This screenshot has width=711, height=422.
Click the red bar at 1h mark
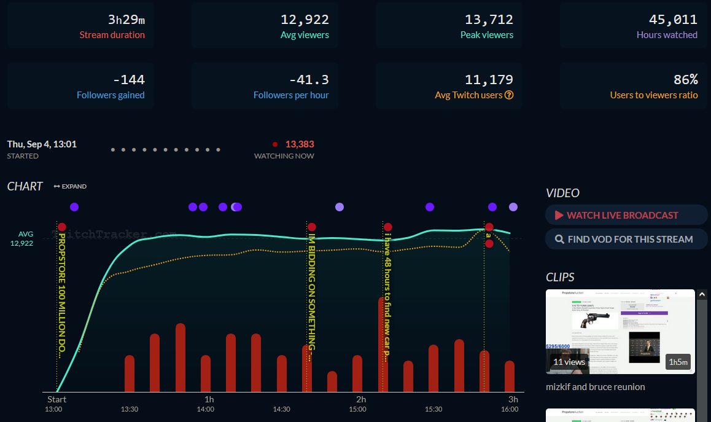click(x=206, y=373)
